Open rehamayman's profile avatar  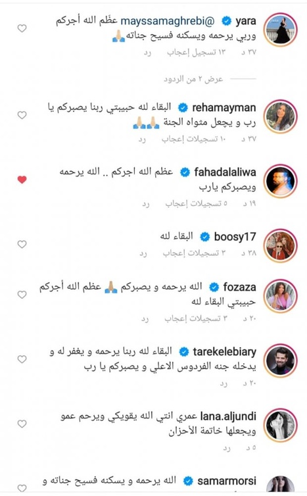click(281, 116)
